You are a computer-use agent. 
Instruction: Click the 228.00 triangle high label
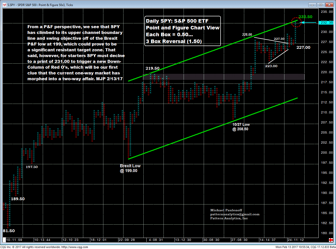point(247,34)
